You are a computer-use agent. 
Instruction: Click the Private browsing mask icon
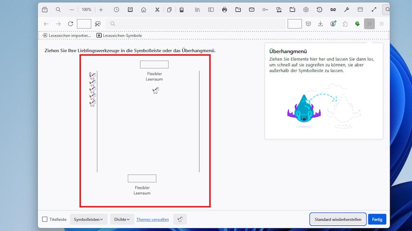pos(333,9)
